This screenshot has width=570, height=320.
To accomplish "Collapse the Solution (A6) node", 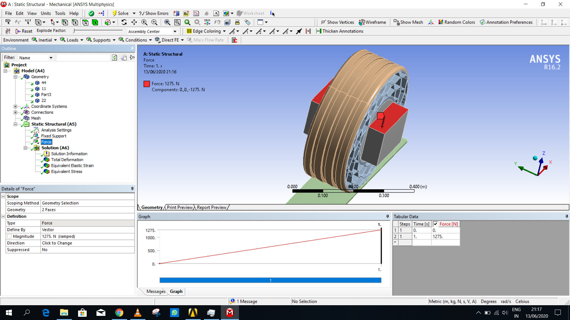I will point(25,148).
